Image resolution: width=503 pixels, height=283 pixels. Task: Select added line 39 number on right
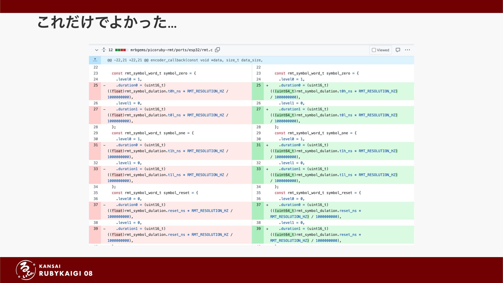pyautogui.click(x=259, y=228)
